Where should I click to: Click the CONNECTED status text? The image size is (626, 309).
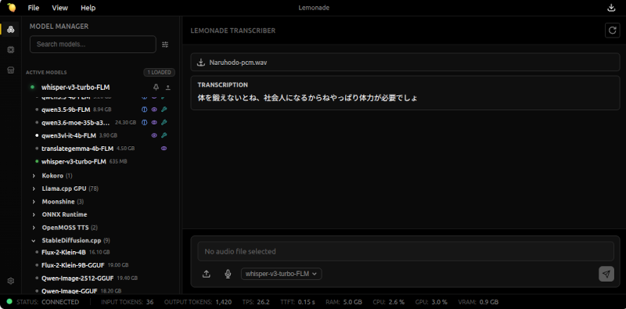point(60,302)
